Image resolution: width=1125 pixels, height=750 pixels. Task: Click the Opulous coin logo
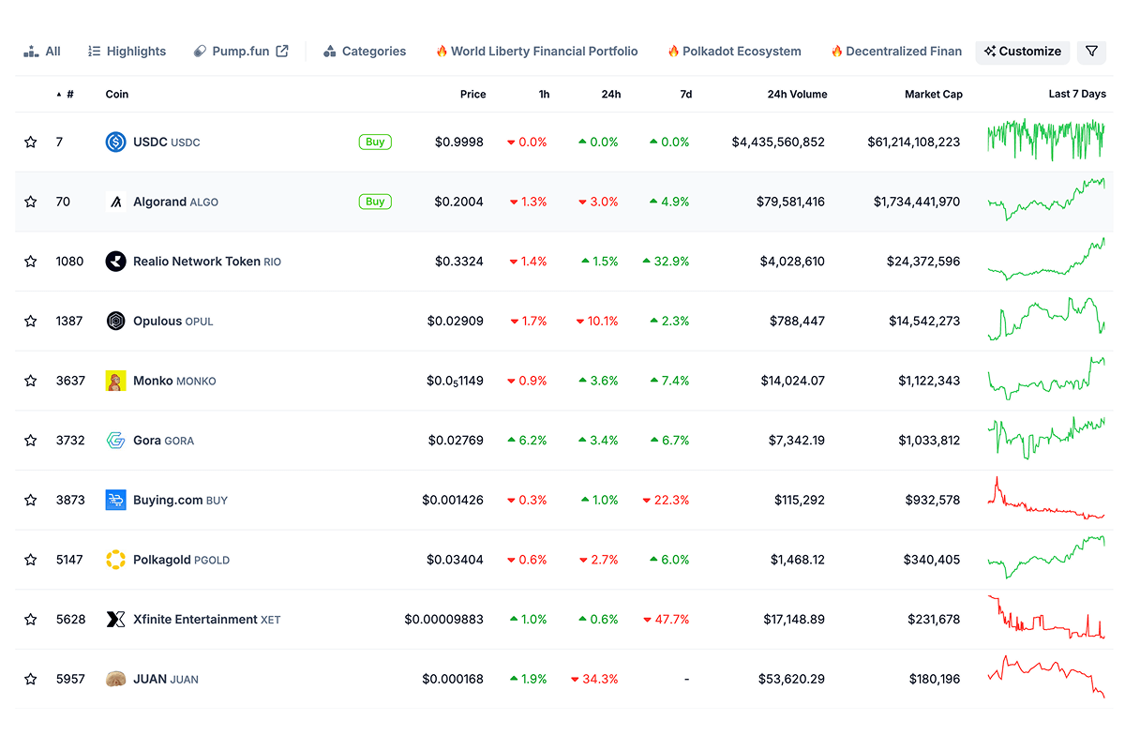click(115, 322)
